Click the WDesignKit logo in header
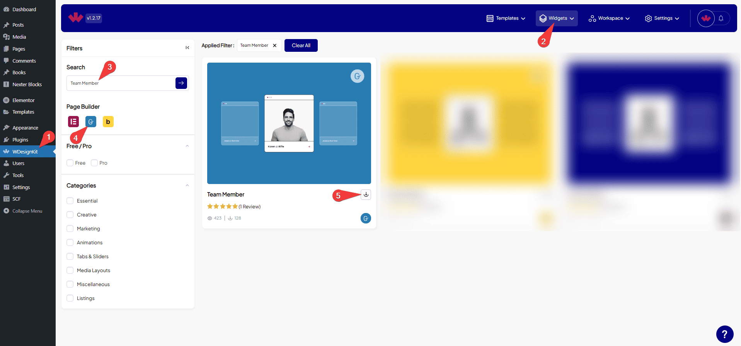 click(75, 17)
